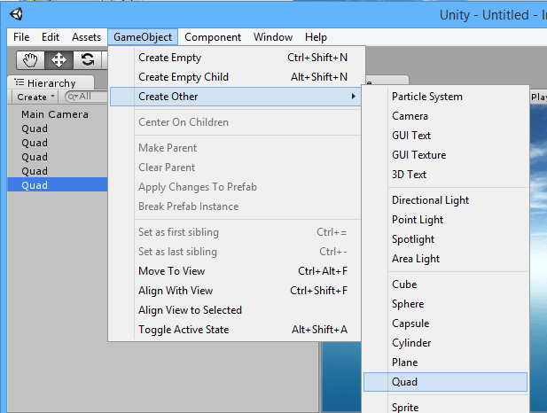
Task: Choose Particle System from submenu
Action: (x=427, y=97)
